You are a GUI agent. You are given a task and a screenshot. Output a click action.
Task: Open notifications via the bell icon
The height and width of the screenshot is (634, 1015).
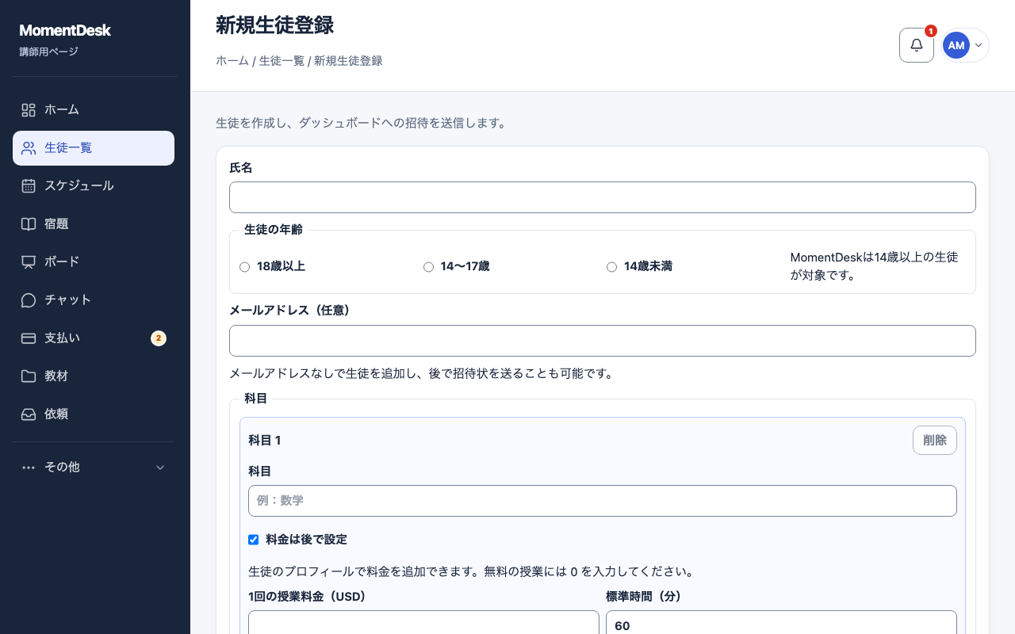pos(917,45)
